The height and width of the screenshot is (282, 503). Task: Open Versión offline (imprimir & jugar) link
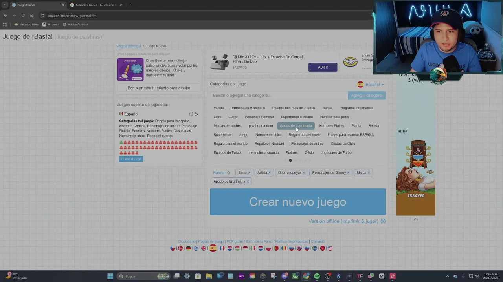pyautogui.click(x=343, y=221)
